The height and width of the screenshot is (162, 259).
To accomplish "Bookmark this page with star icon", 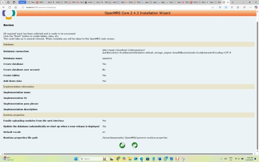I will (212, 7).
